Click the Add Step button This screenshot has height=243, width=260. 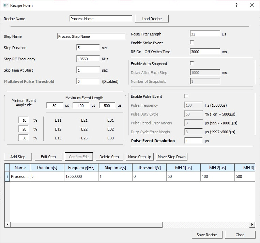18,157
